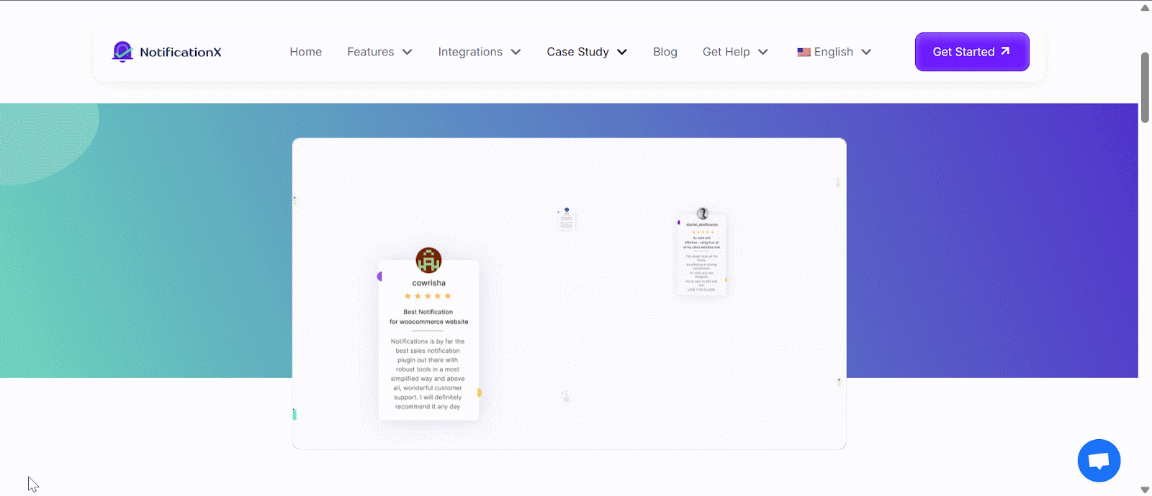Expand the Integrations dropdown chevron
The height and width of the screenshot is (496, 1152).
[516, 53]
